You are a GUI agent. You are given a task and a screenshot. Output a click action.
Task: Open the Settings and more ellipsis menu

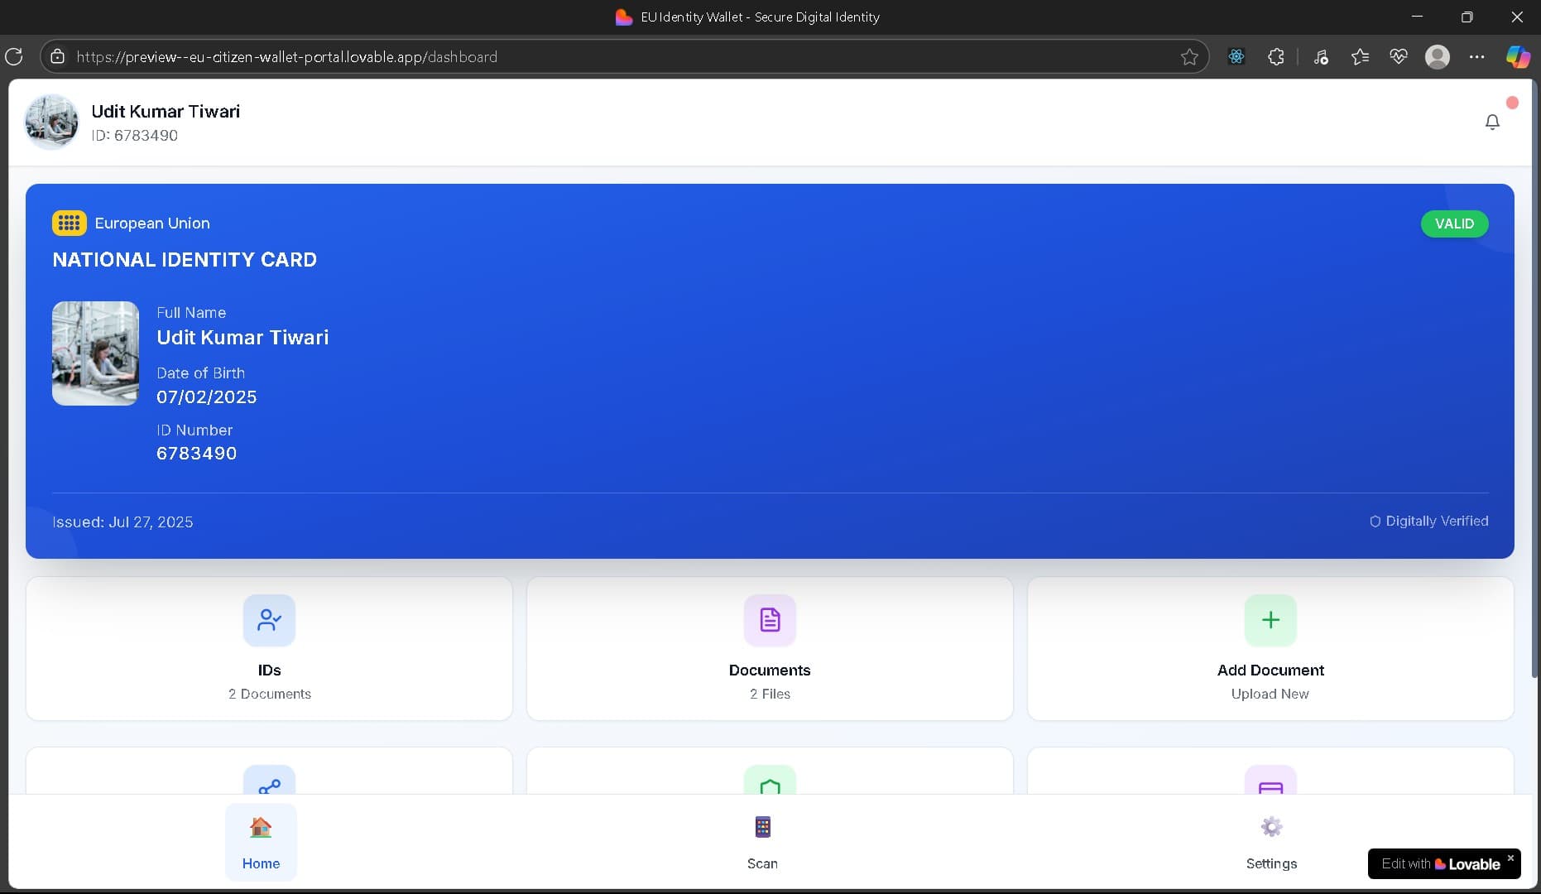1478,56
